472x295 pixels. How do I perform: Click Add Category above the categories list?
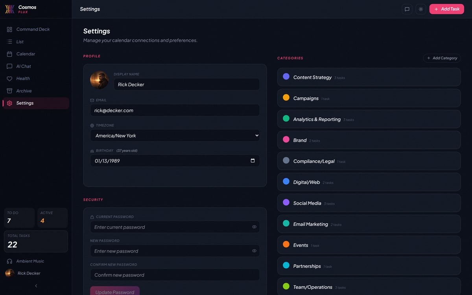(442, 58)
